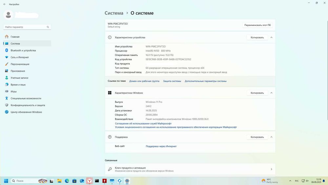The image size is (328, 185).
Task: Open the user account avatar
Action: 9,15
